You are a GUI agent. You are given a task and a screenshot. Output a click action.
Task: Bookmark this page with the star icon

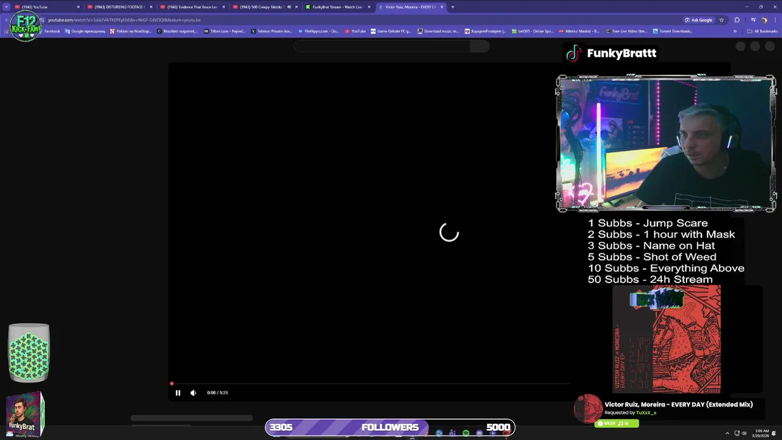click(722, 20)
